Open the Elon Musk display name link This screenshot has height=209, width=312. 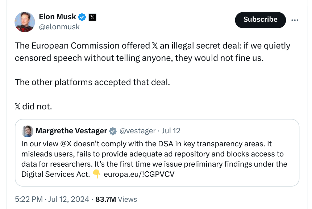point(57,17)
